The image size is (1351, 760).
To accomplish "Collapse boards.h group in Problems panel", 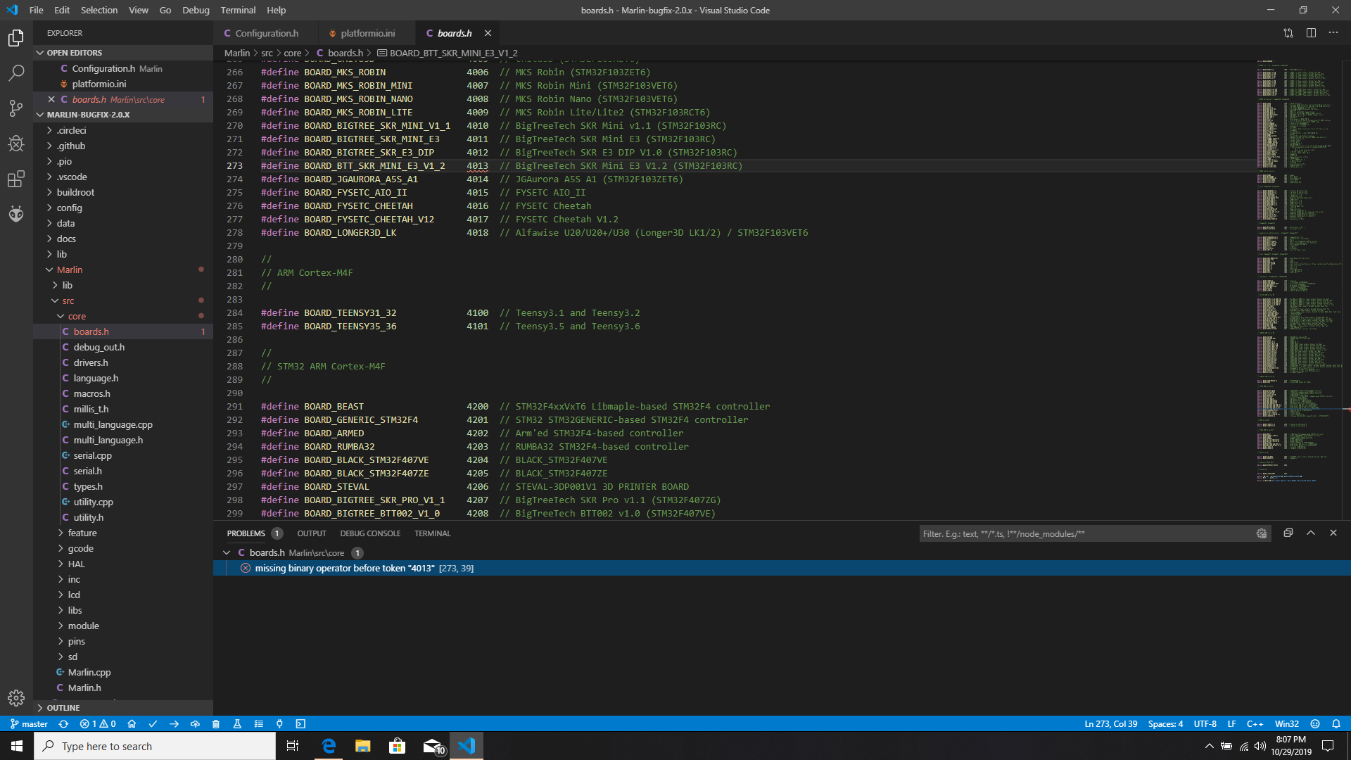I will [x=227, y=553].
